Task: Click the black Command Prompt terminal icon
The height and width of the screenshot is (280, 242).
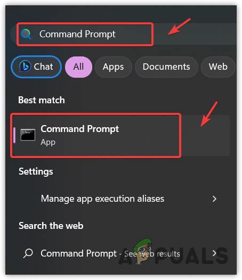Action: [28, 135]
